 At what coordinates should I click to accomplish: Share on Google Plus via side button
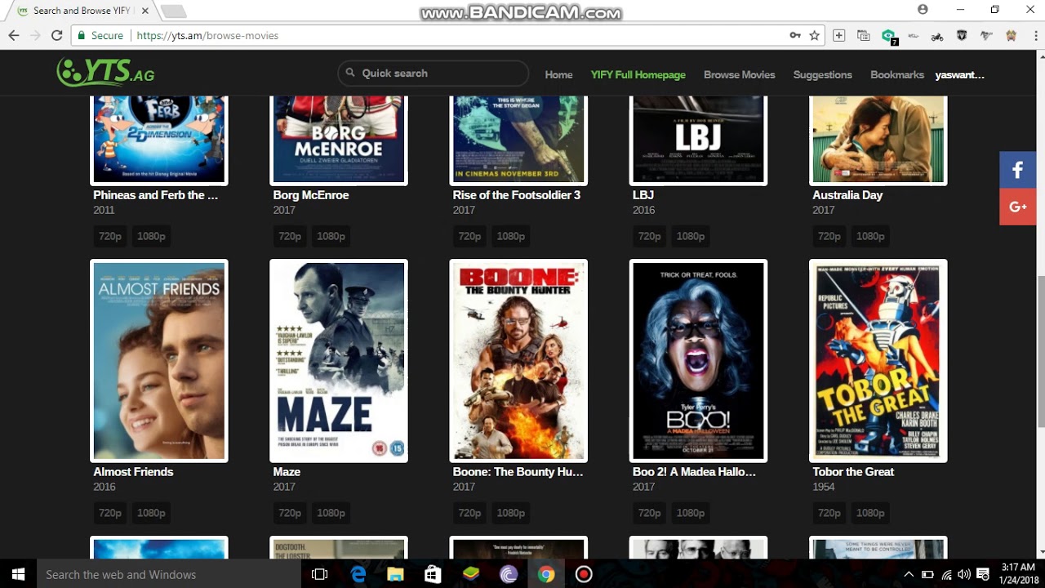[x=1017, y=207]
